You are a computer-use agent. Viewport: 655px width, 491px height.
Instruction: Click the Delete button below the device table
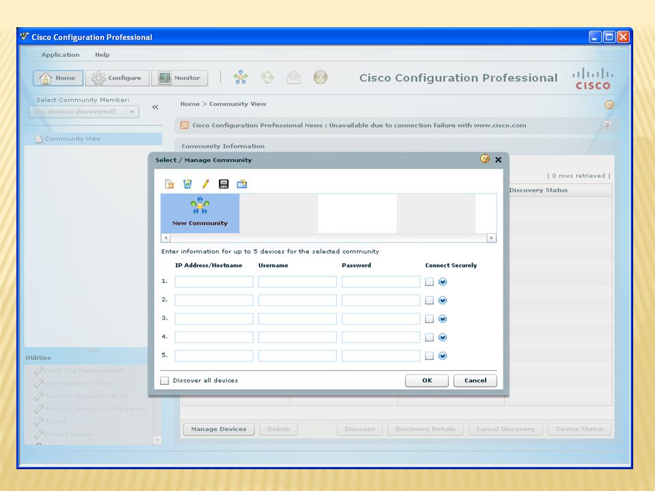pos(278,429)
